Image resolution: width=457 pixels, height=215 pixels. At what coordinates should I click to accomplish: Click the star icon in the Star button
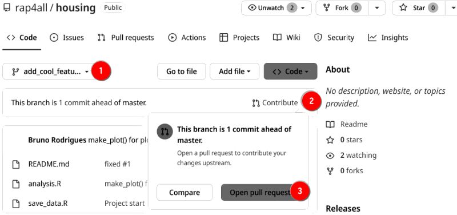[403, 7]
